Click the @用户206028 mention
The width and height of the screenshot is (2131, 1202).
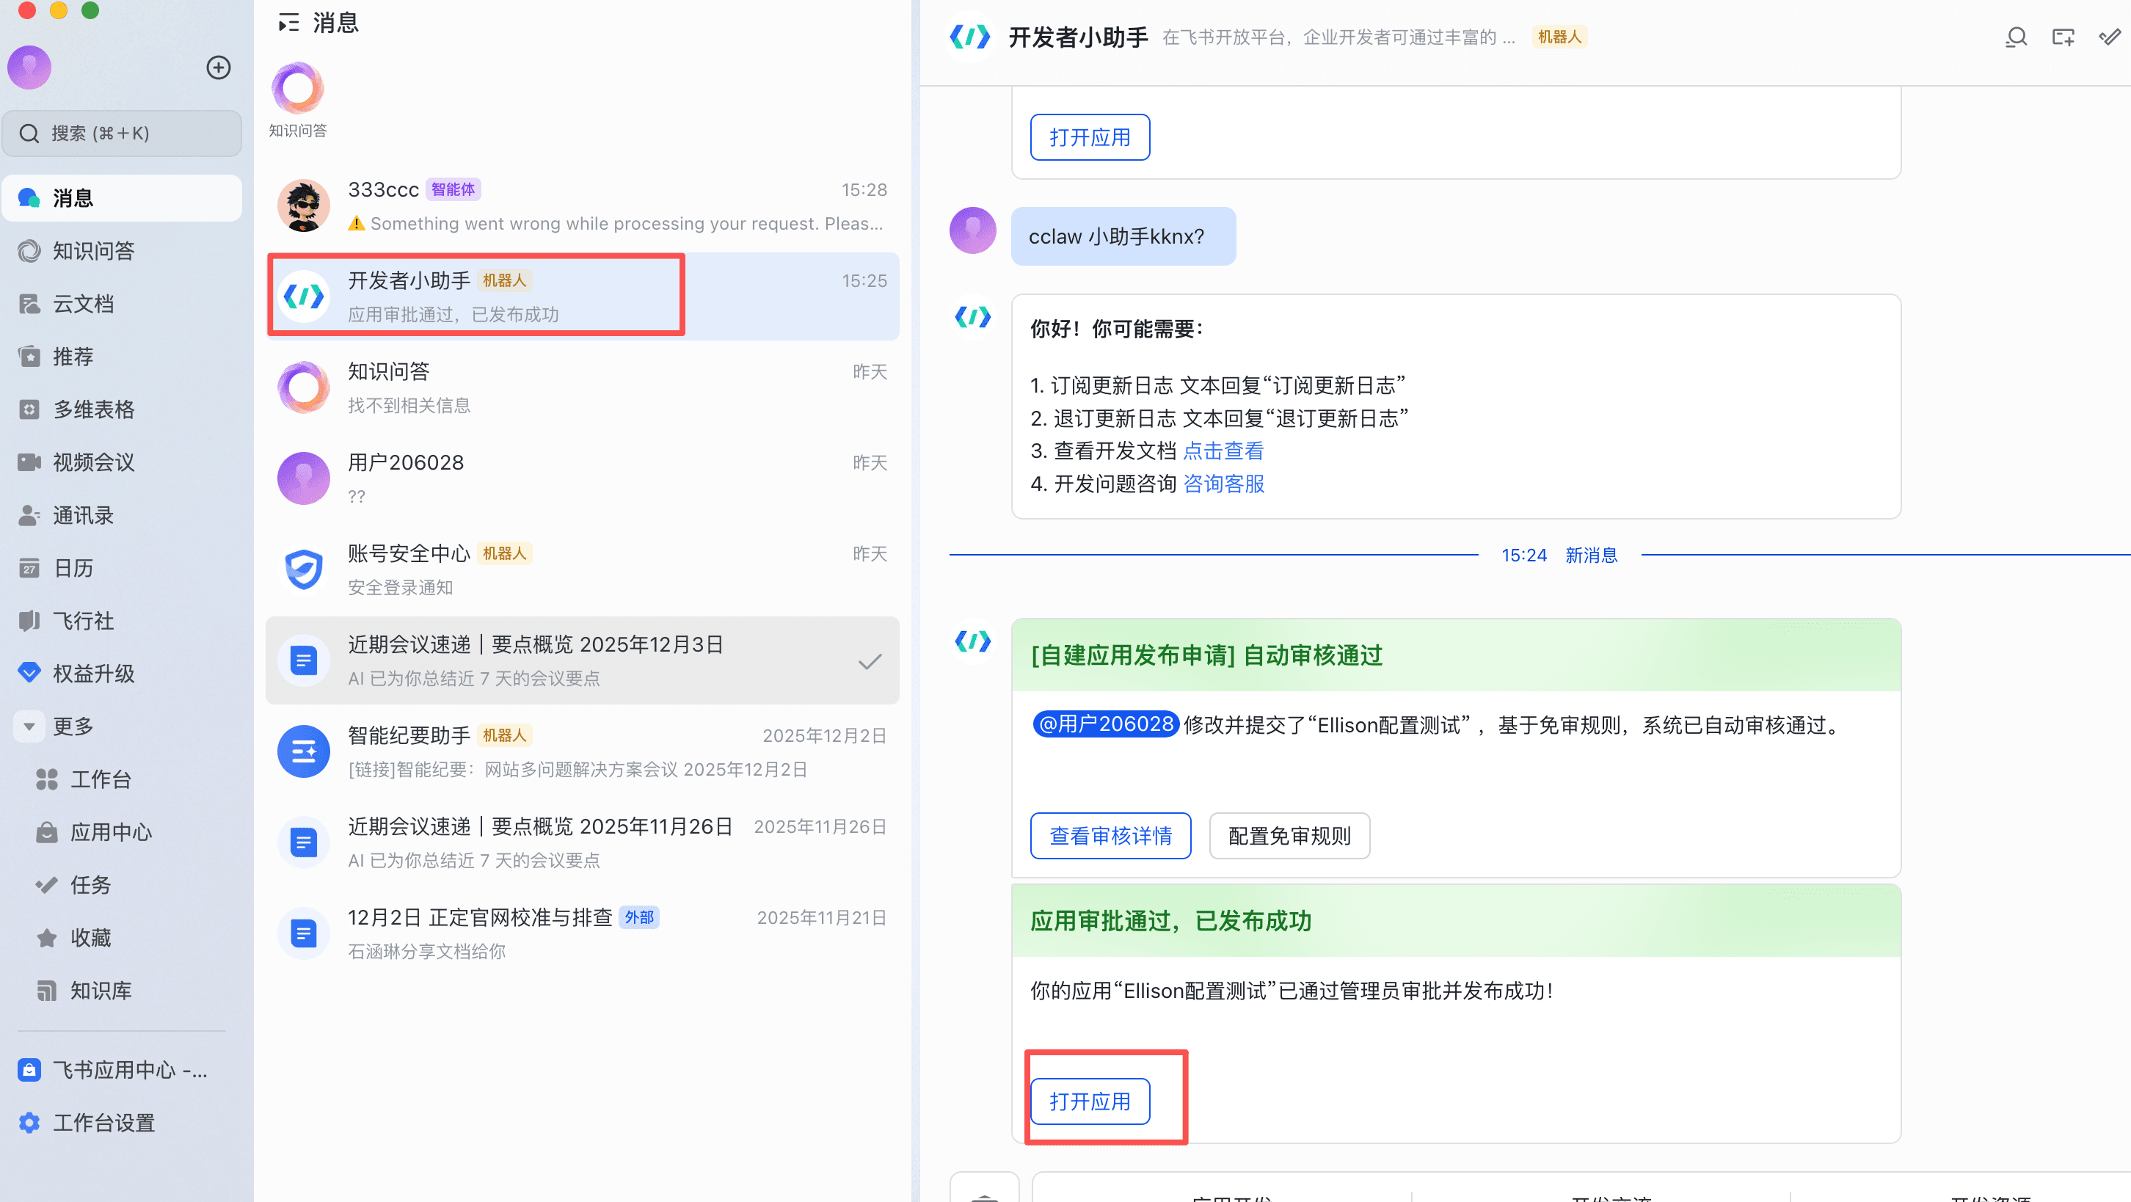pyautogui.click(x=1105, y=725)
